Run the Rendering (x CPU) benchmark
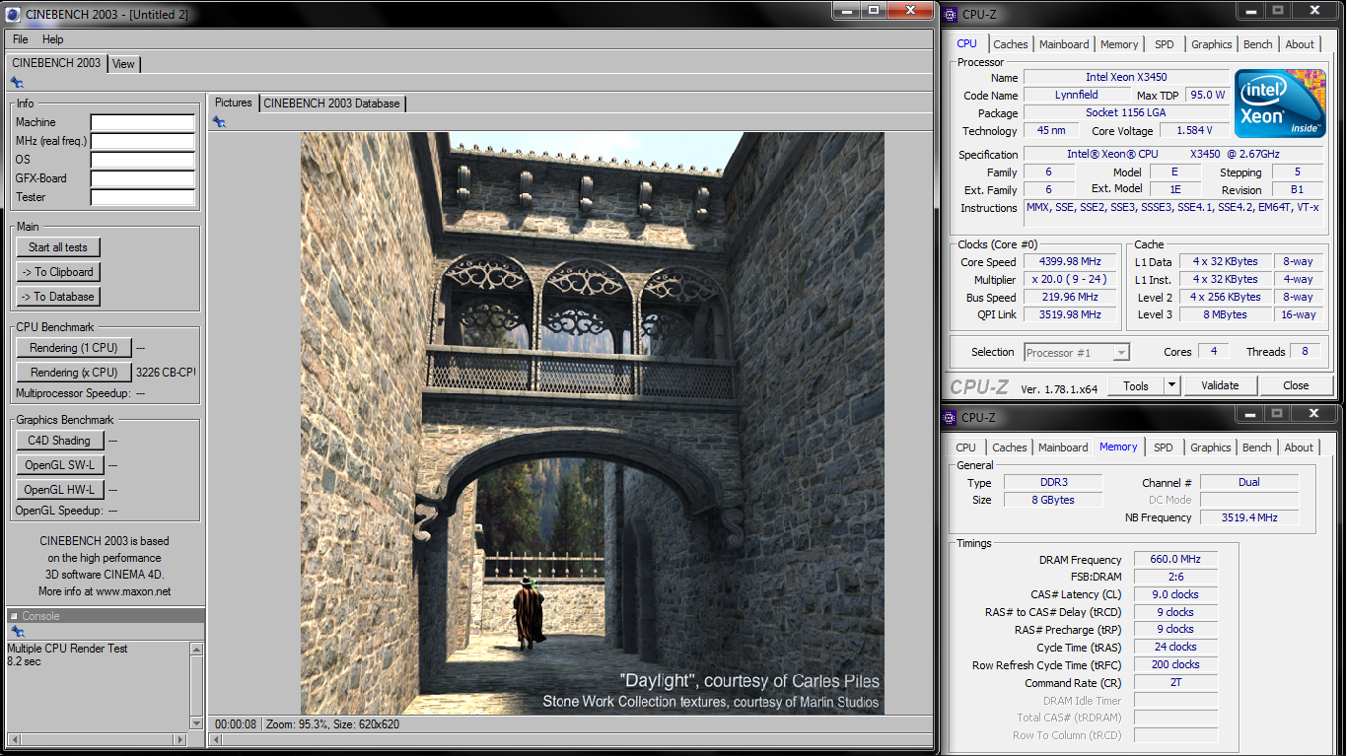This screenshot has width=1346, height=756. (74, 373)
